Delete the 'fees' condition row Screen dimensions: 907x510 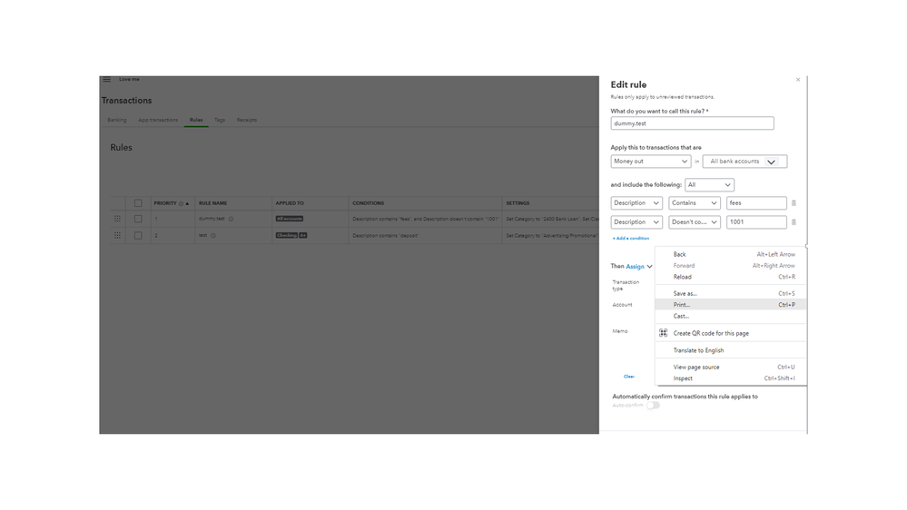pyautogui.click(x=794, y=203)
